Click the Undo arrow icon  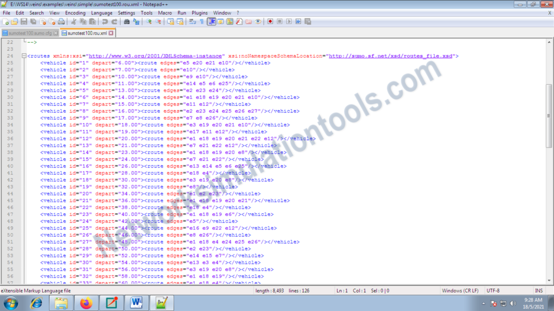[x=105, y=22]
